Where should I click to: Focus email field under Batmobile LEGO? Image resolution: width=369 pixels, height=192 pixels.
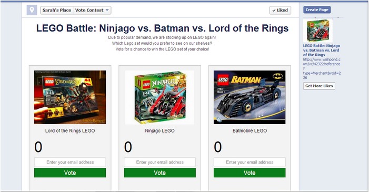pos(250,162)
